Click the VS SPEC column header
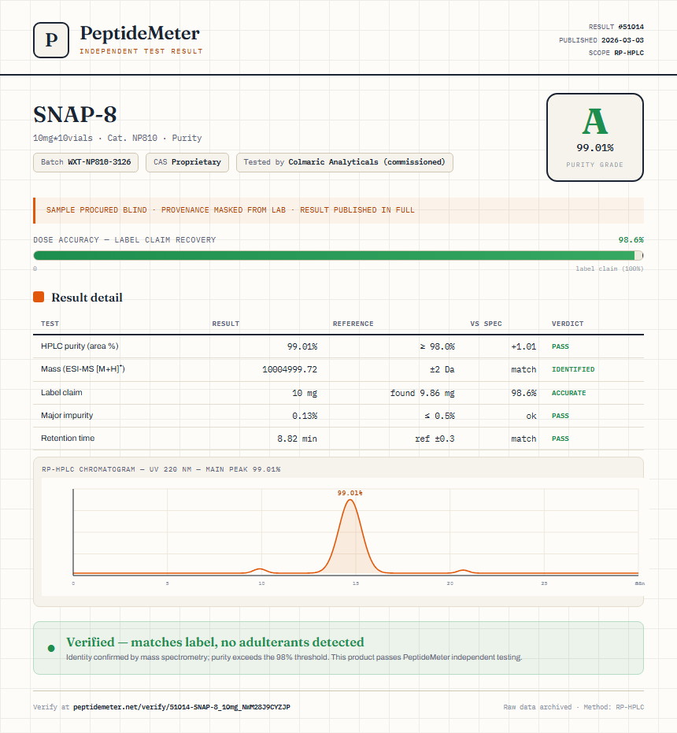Screen dimensions: 677x733 click(486, 324)
